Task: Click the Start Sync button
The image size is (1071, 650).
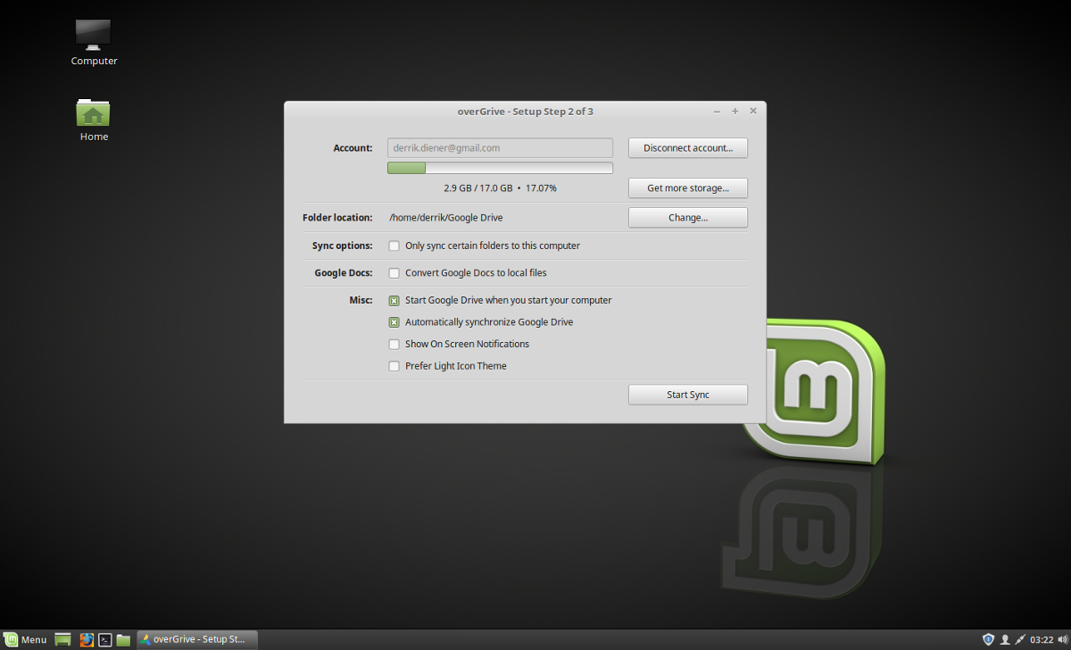Action: pyautogui.click(x=688, y=395)
